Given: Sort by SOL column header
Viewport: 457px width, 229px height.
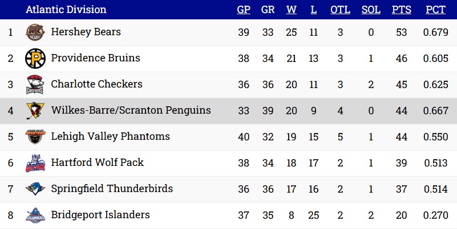Looking at the screenshot, I should (371, 10).
